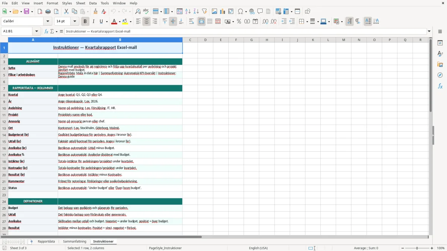Click the 100% zoom level
This screenshot has width=447, height=251.
coord(441,248)
